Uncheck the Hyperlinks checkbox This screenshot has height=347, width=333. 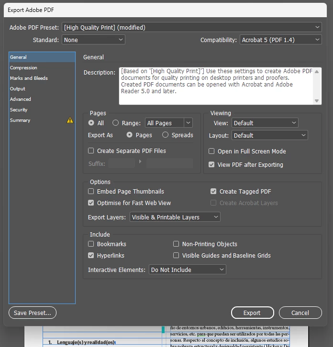click(91, 255)
